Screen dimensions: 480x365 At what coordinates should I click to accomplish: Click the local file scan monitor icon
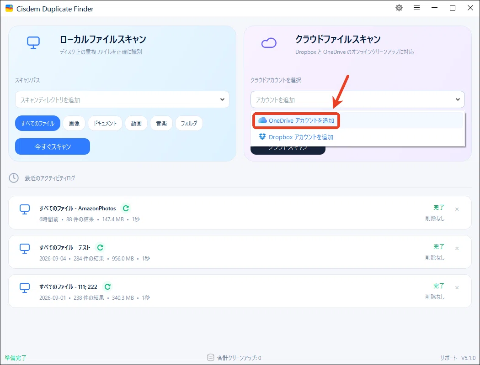[x=33, y=43]
